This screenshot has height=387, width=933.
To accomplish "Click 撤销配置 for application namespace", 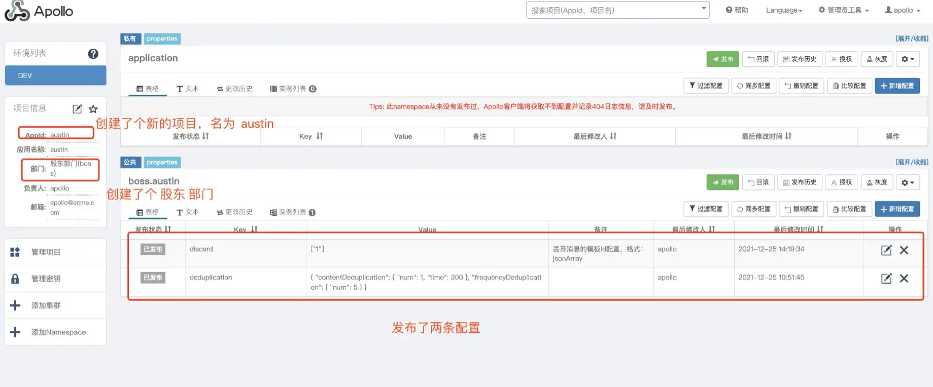I will coord(802,86).
